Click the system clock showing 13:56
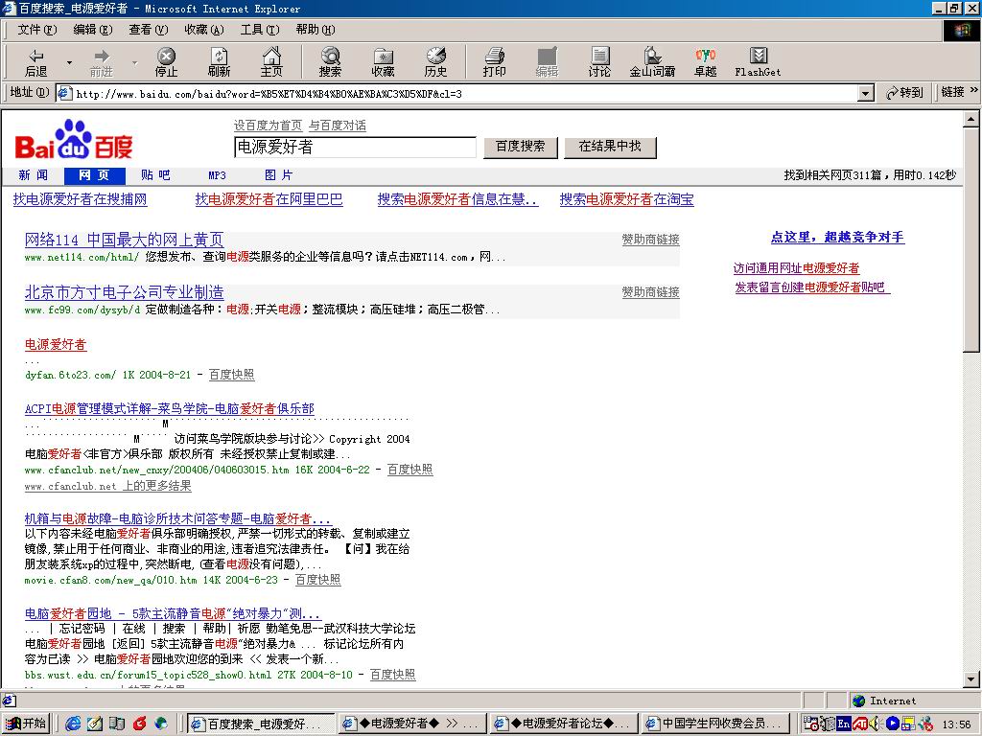Screen dimensions: 982x736 (x=956, y=724)
